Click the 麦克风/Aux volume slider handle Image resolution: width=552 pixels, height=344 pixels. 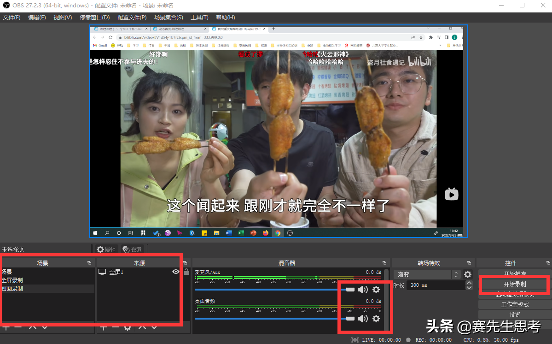point(350,290)
